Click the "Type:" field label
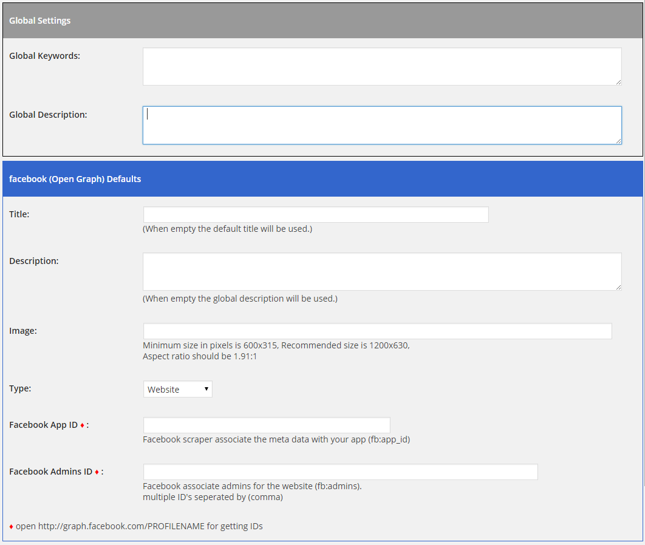Viewport: 645px width, 545px height. [x=20, y=388]
